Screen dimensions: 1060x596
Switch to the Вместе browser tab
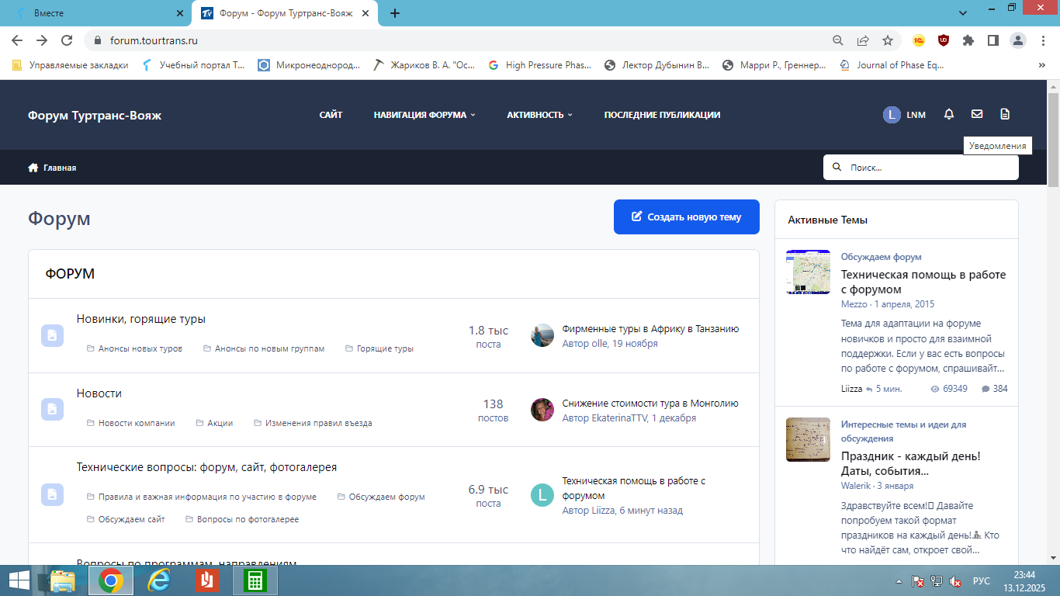click(95, 13)
